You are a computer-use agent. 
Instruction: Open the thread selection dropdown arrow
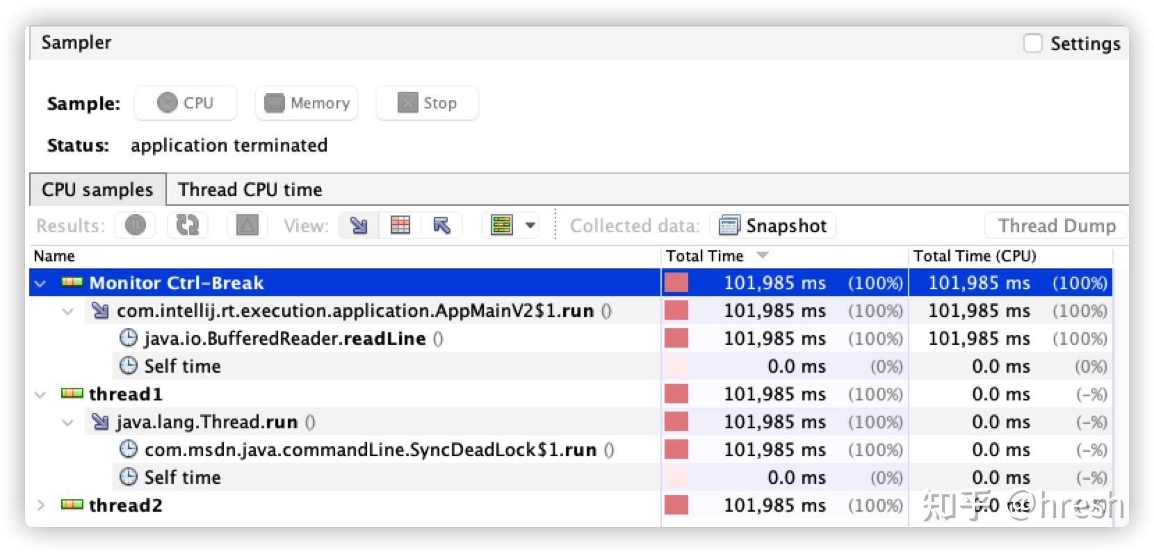point(530,225)
